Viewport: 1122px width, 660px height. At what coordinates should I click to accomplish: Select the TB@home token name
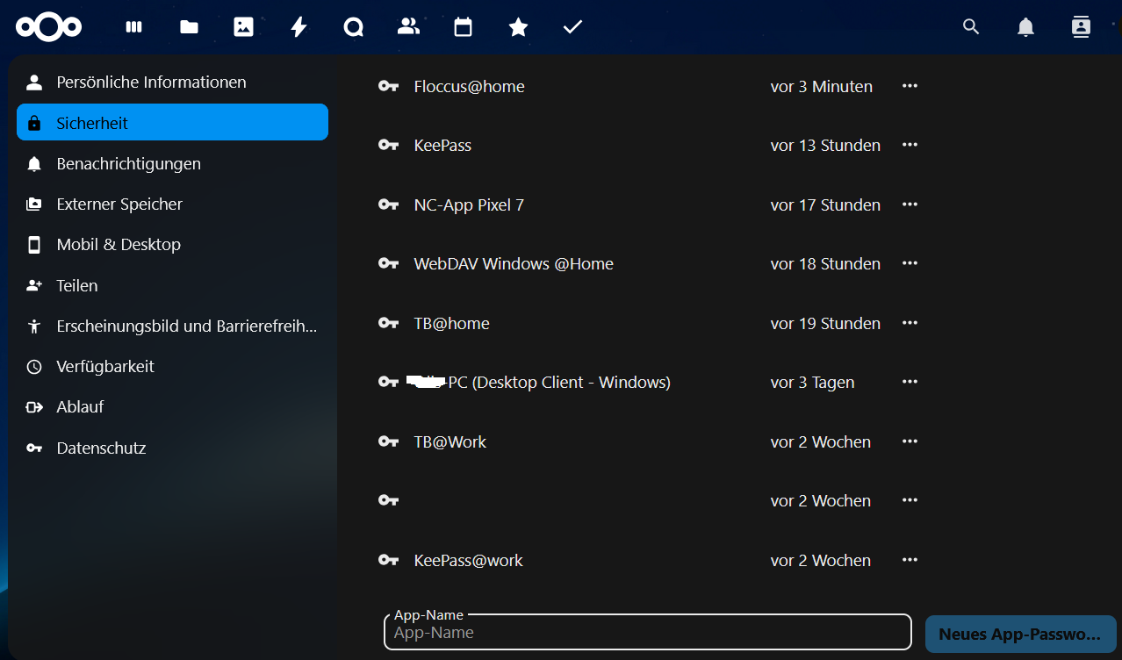[x=451, y=323]
